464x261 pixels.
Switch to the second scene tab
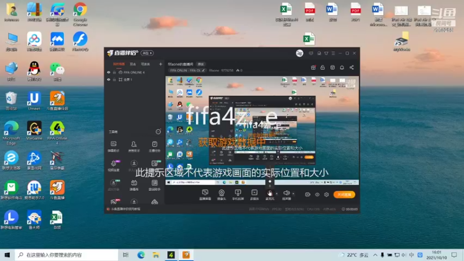click(x=133, y=64)
